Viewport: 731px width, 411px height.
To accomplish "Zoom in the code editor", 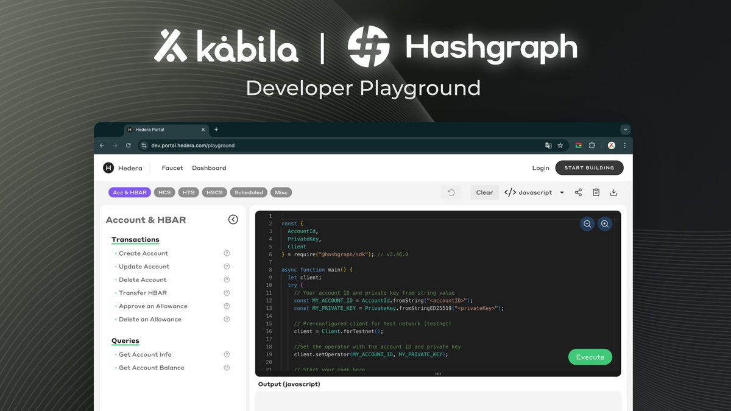I will tap(605, 224).
